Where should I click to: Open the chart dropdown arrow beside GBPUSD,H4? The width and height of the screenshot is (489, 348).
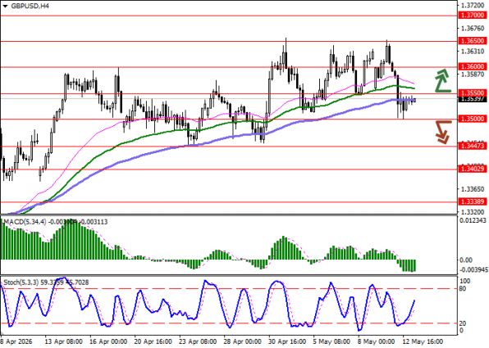[x=5, y=7]
